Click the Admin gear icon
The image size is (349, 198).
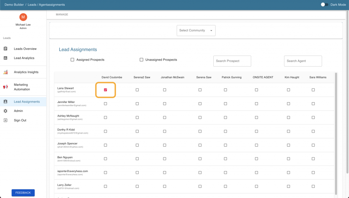coord(5,111)
